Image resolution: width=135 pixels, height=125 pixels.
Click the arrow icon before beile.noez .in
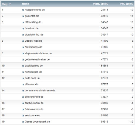23,78
